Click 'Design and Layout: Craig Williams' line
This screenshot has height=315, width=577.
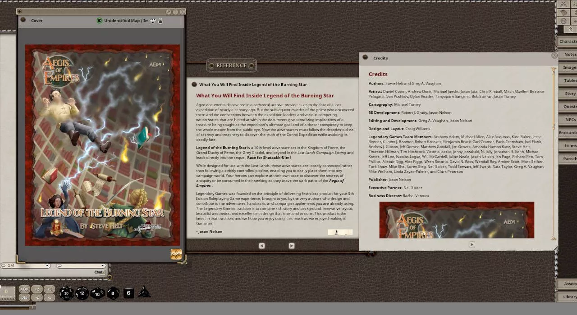(x=399, y=129)
